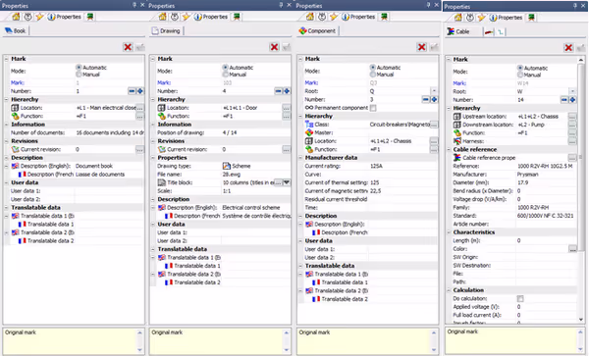The image size is (589, 356).
Task: Open the Root dropdown in Component panel
Action: (x=434, y=91)
